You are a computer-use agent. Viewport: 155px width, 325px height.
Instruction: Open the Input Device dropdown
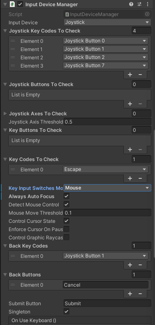click(x=107, y=22)
